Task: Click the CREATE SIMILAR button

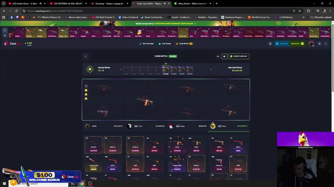Action: point(238,56)
